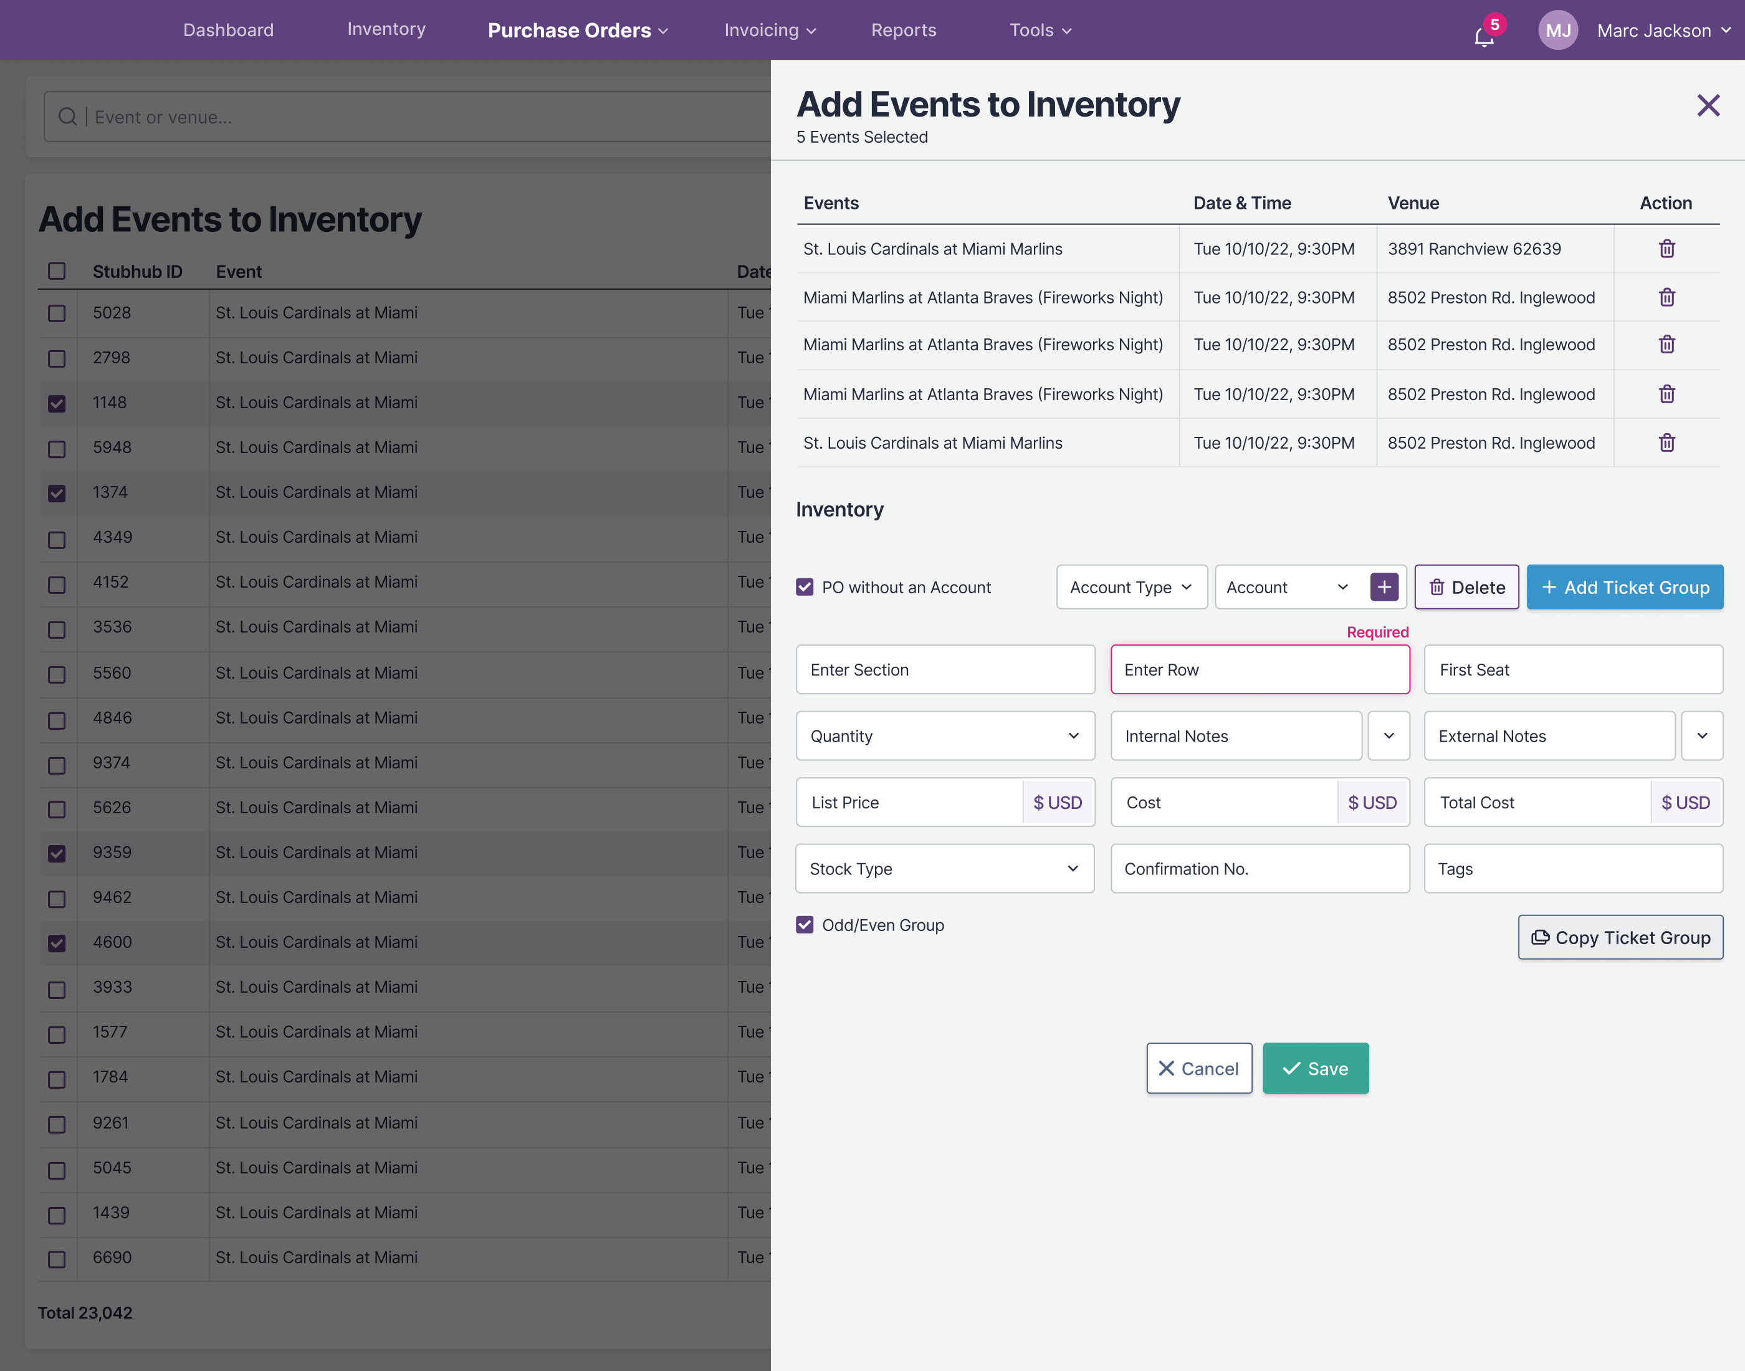The image size is (1745, 1371).
Task: Click the search magnifier icon
Action: [68, 117]
